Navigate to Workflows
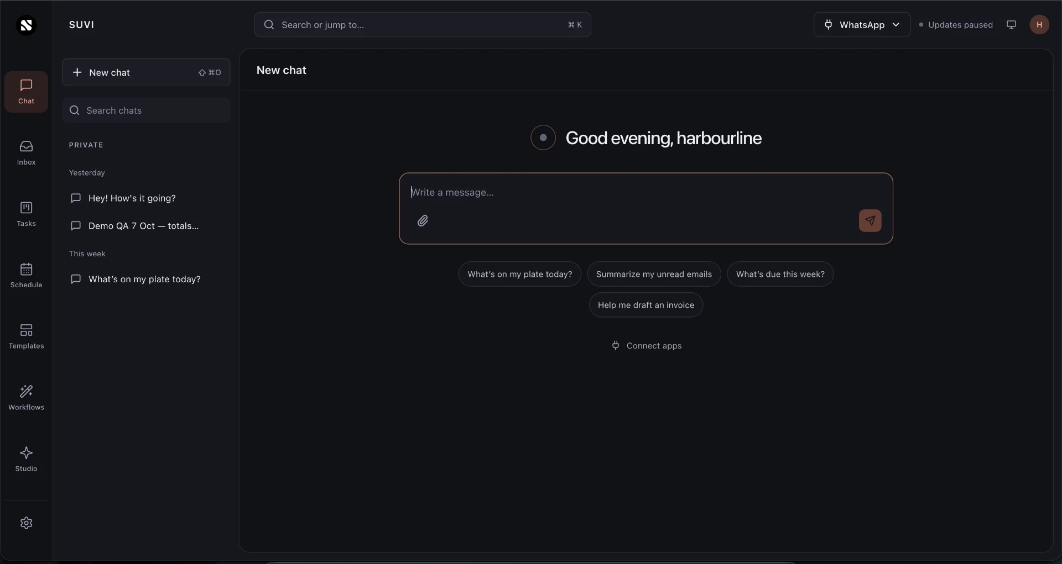The width and height of the screenshot is (1062, 564). [x=26, y=398]
